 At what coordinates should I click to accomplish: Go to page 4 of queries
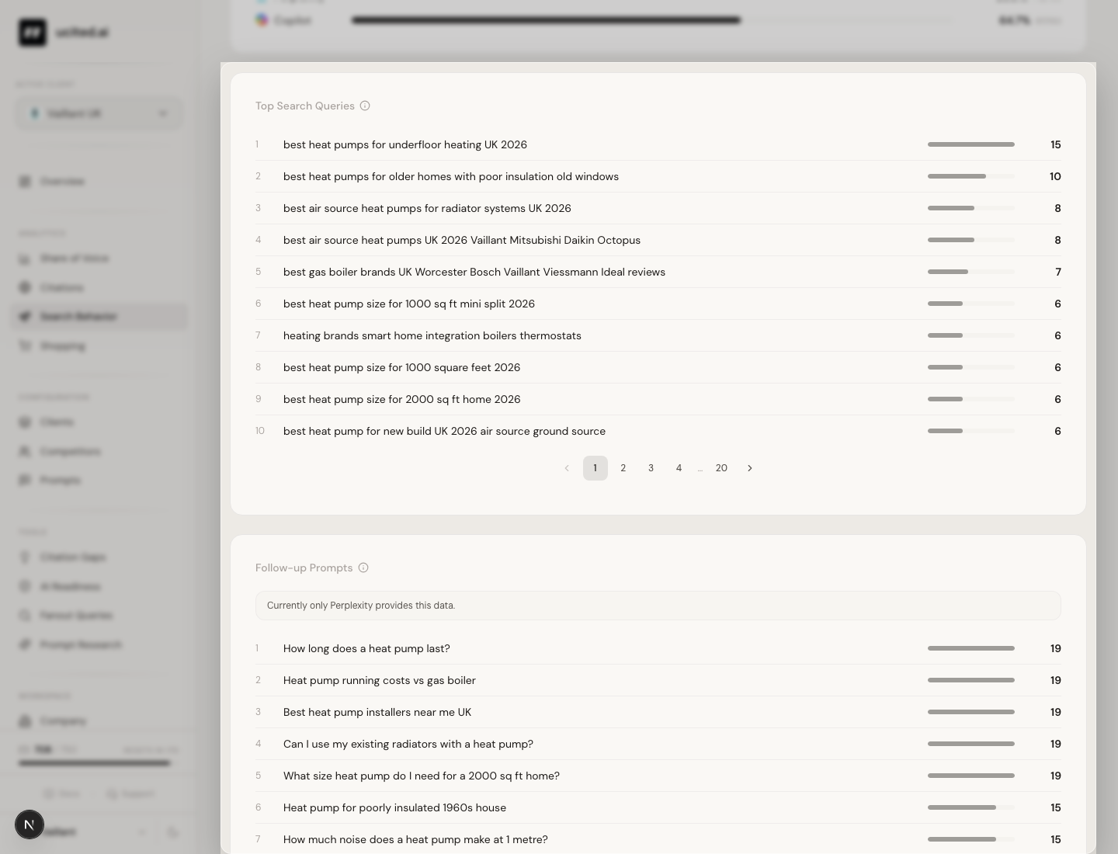[x=679, y=468]
